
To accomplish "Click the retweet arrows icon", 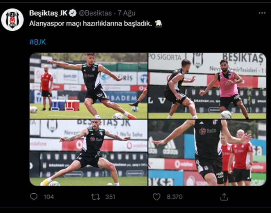I will pos(96,197).
